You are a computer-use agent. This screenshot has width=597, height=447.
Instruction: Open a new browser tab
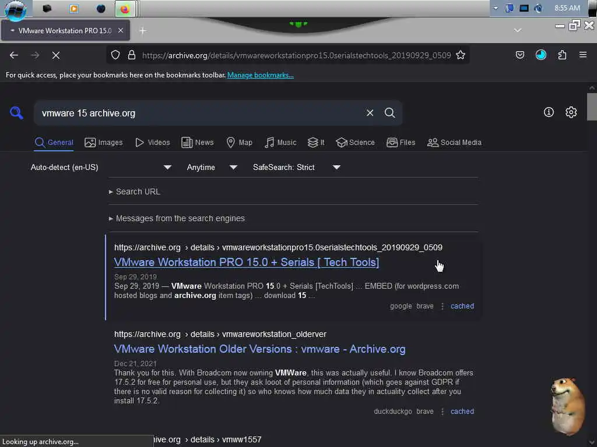[x=143, y=31]
